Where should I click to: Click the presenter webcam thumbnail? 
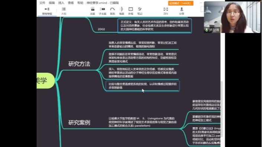click(x=232, y=17)
